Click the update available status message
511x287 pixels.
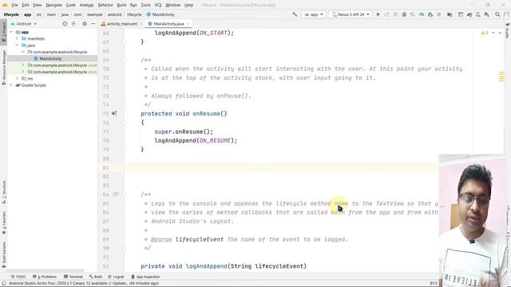tap(84, 283)
